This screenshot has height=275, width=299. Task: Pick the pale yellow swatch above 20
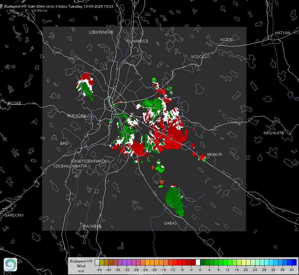click(244, 262)
